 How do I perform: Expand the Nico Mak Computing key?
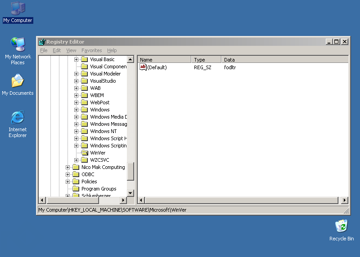(x=68, y=167)
